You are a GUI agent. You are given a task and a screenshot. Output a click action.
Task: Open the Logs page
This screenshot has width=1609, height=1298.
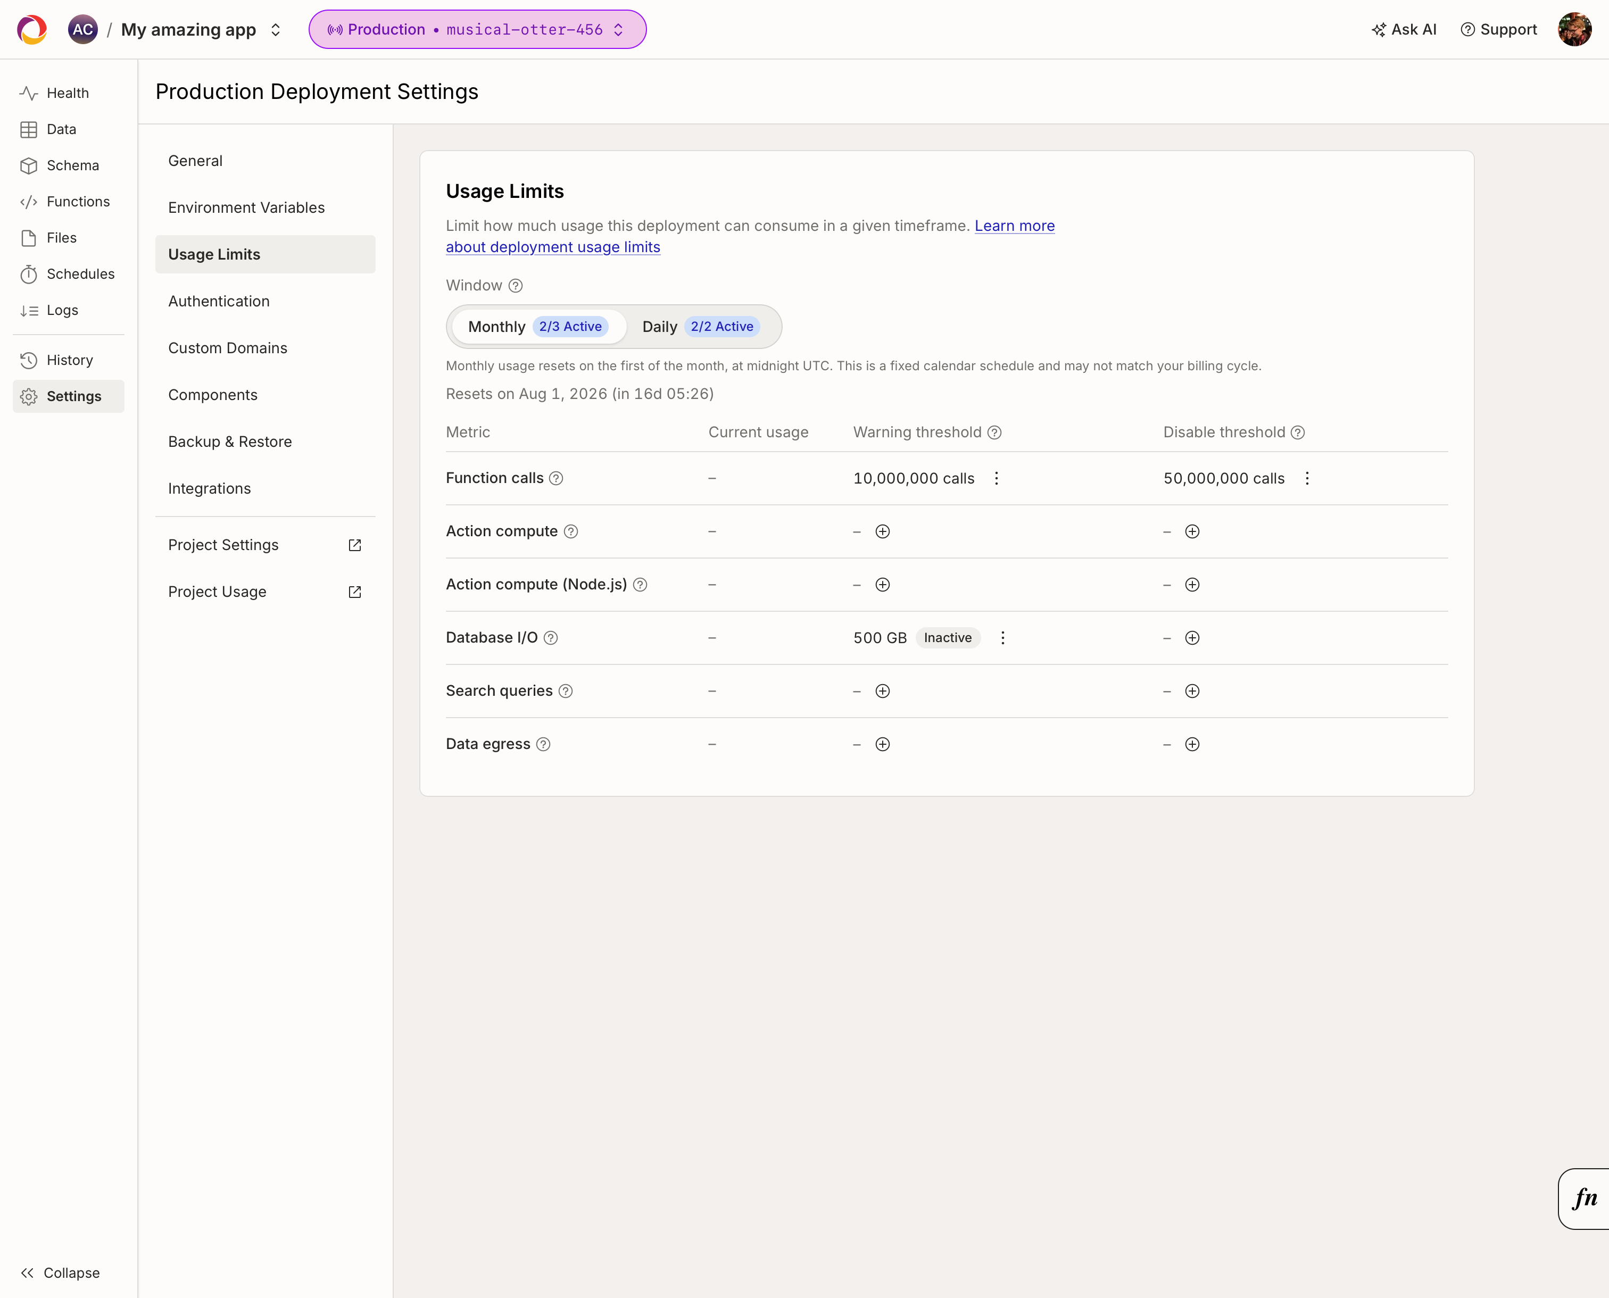click(68, 310)
